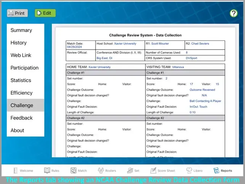Viewport: 245px width, 184px height.
Task: Click CRS system value DVSport
Action: pos(191,58)
